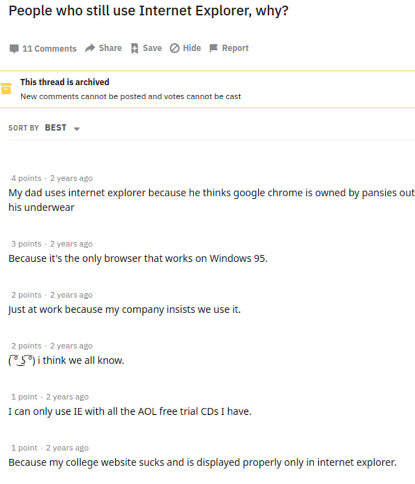Click the post title about Internet Explorer
Screen dimensions: 415x484
(x=149, y=10)
